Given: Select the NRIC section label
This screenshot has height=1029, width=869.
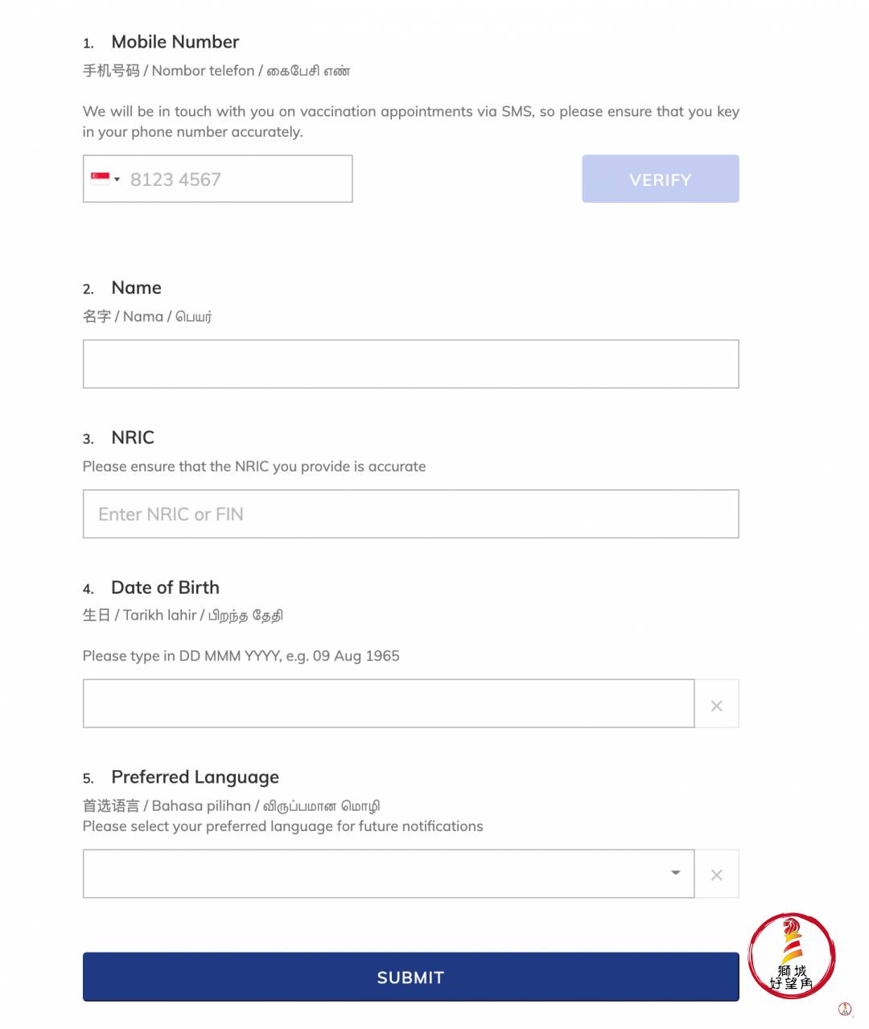Looking at the screenshot, I should click(133, 438).
